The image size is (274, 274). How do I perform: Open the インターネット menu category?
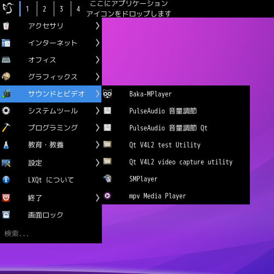pos(50,43)
